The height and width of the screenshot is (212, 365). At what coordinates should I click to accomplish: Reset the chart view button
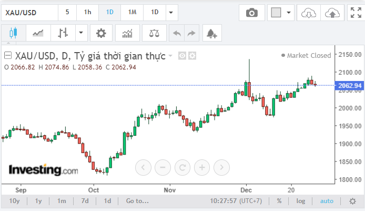point(182,167)
